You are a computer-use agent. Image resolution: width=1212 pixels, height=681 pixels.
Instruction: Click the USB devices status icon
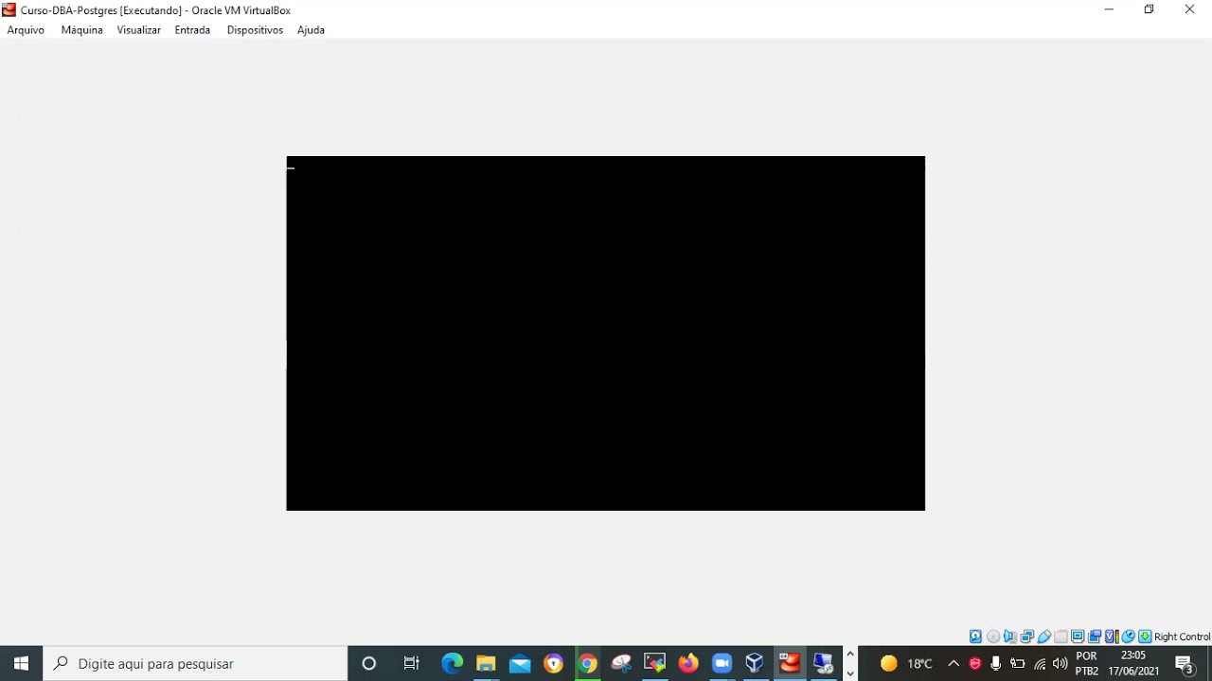[x=1044, y=637]
